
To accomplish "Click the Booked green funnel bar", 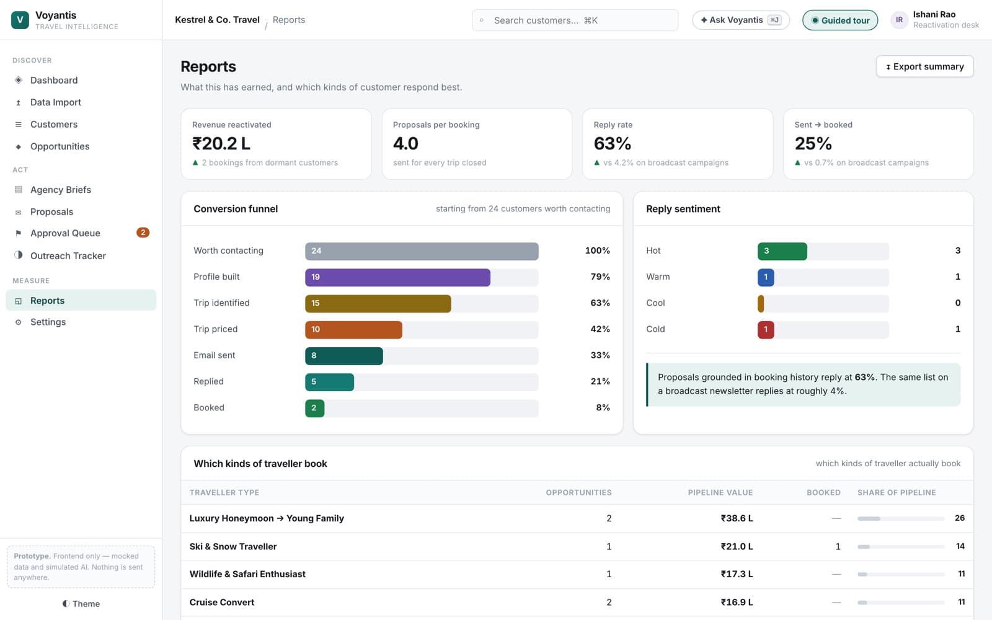I will point(314,408).
